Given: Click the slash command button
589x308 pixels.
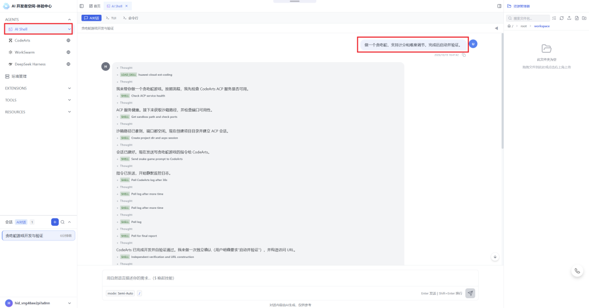Looking at the screenshot, I should click(x=140, y=293).
